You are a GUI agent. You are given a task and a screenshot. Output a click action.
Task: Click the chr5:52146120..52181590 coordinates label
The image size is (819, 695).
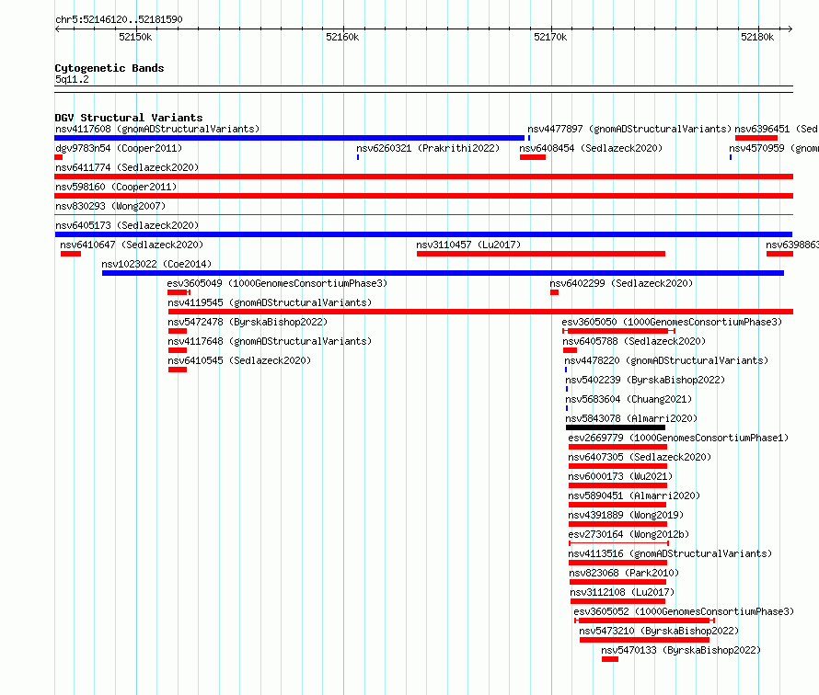(119, 19)
